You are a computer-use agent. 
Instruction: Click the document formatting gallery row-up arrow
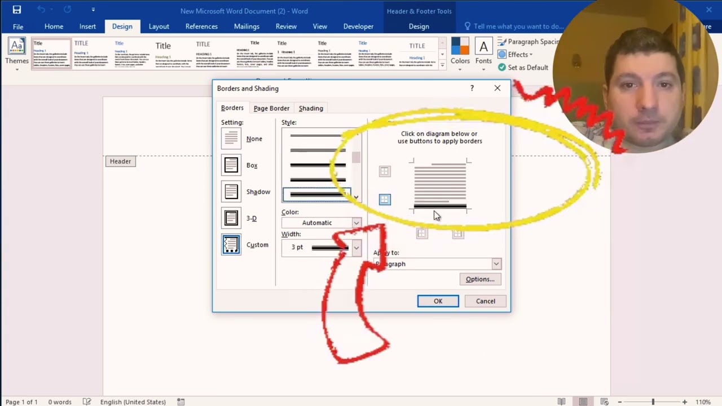[442, 43]
